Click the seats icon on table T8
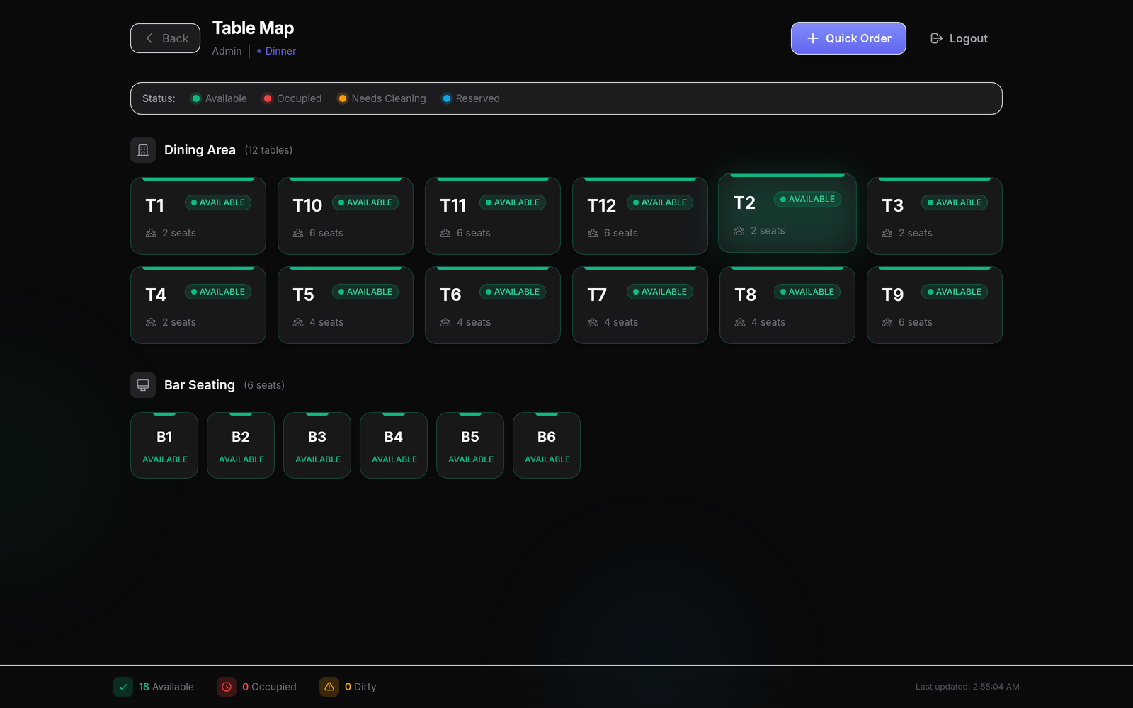The width and height of the screenshot is (1133, 708). [740, 322]
